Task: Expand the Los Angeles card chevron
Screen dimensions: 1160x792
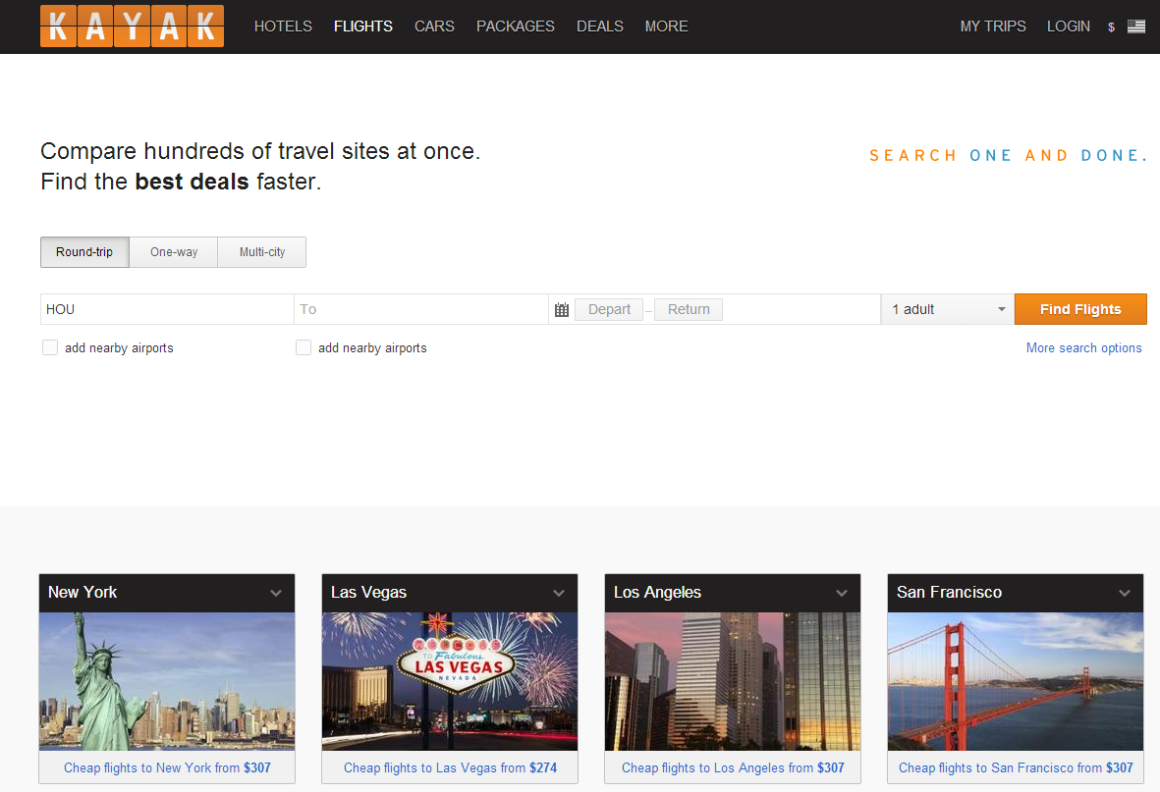Action: coord(842,593)
